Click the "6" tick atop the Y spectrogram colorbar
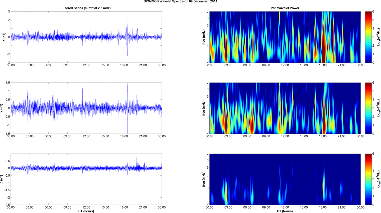This screenshot has height=213, width=381. (373, 83)
